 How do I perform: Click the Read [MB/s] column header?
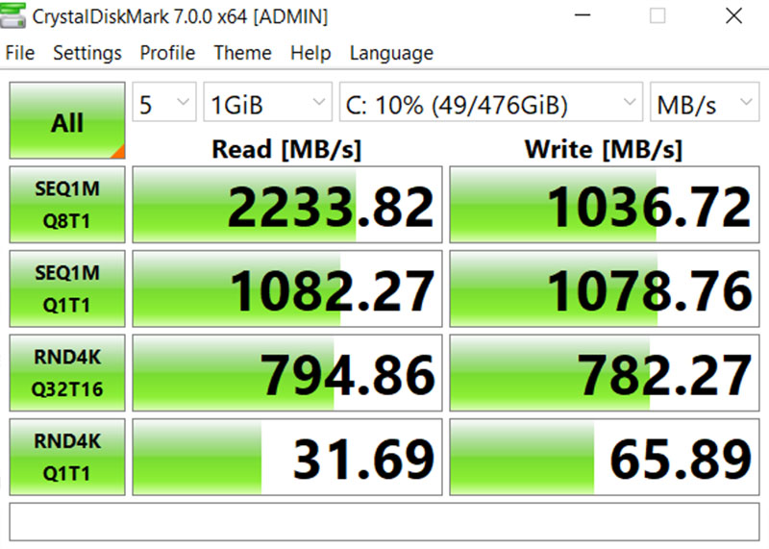coord(286,149)
